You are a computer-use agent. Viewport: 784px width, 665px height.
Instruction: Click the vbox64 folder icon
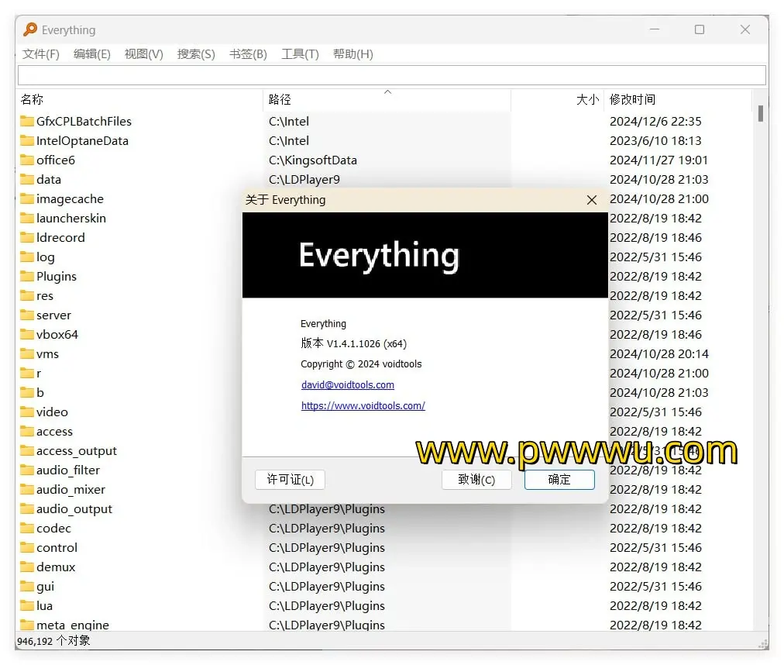27,334
